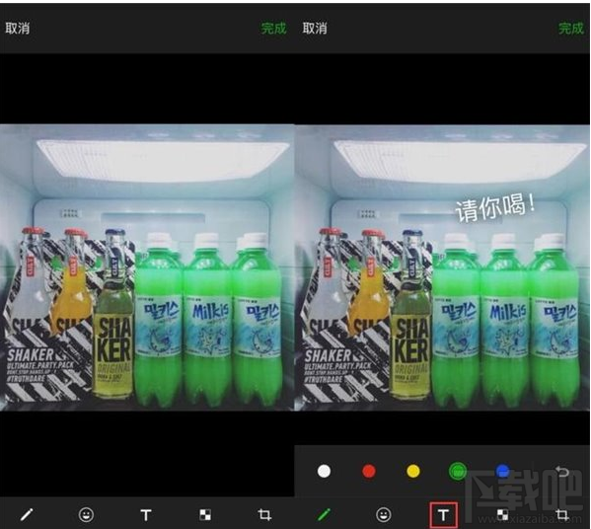Tap the 请你喝! text overlay on photo
Viewport: 591px width, 529px height.
[495, 208]
